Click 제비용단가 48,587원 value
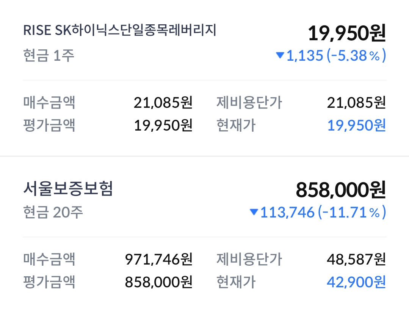This screenshot has width=409, height=312. click(356, 259)
